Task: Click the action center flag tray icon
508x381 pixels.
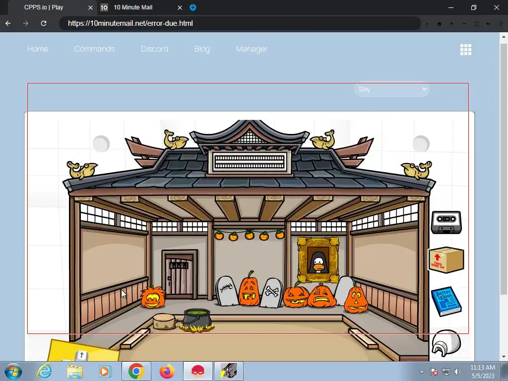Action: [434, 372]
